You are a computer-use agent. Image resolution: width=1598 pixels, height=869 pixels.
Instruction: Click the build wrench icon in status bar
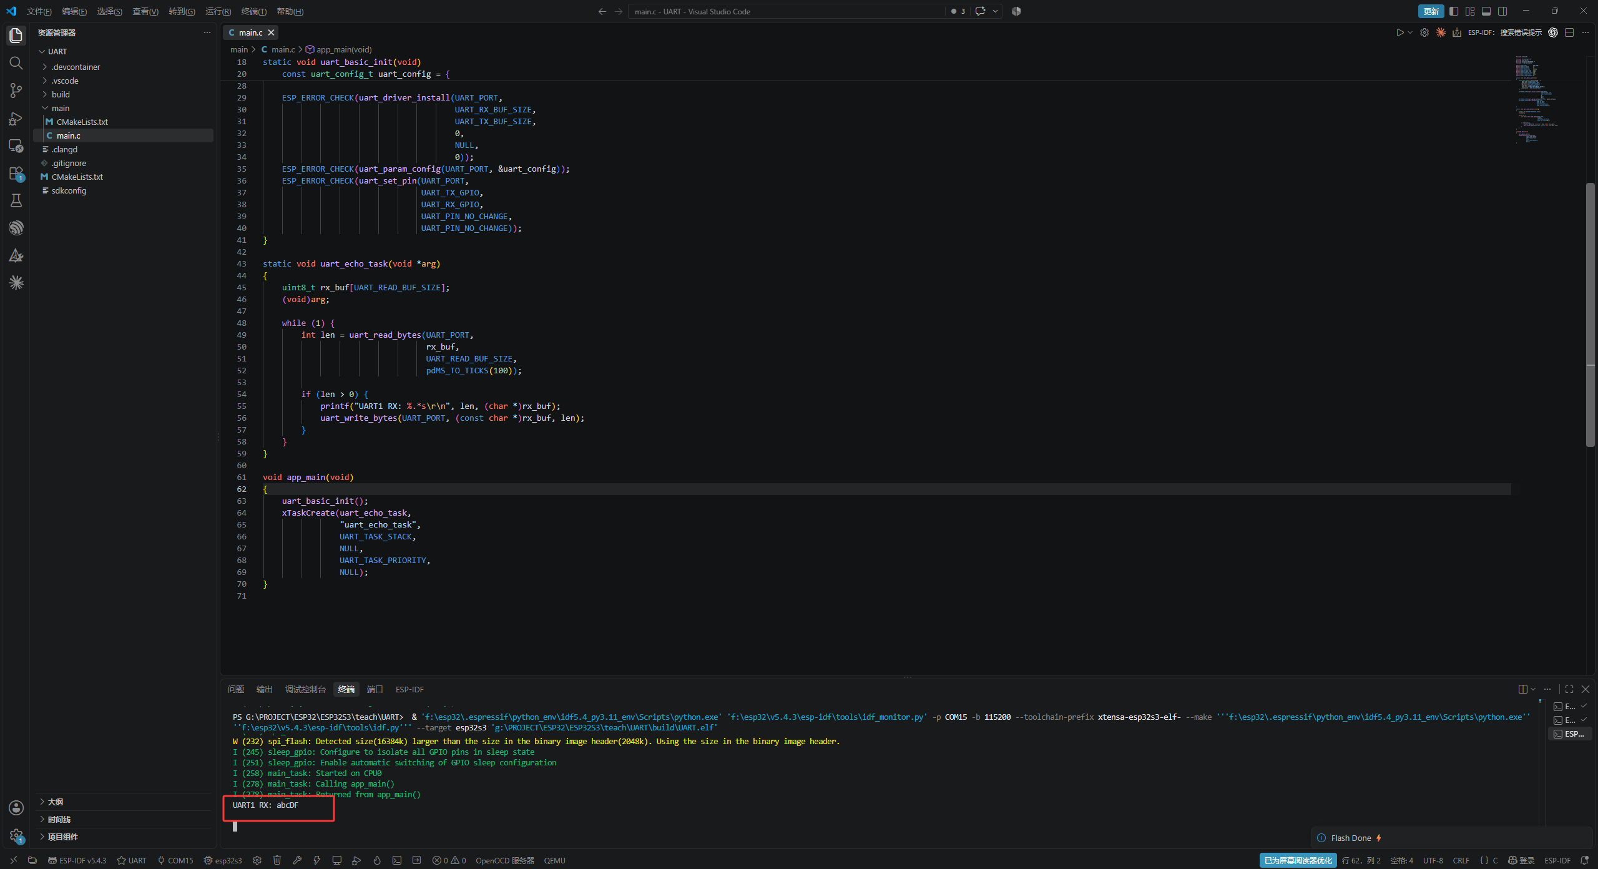297,860
